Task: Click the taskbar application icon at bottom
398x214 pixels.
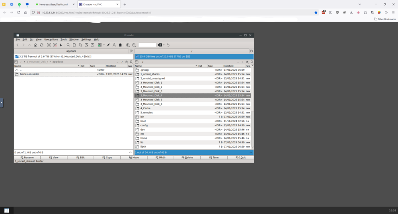Action: pos(7,210)
